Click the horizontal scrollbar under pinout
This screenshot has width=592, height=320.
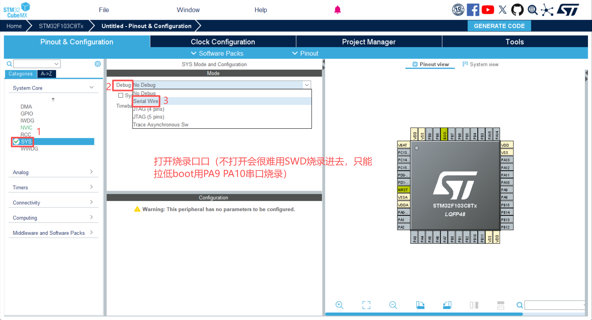pyautogui.click(x=424, y=314)
